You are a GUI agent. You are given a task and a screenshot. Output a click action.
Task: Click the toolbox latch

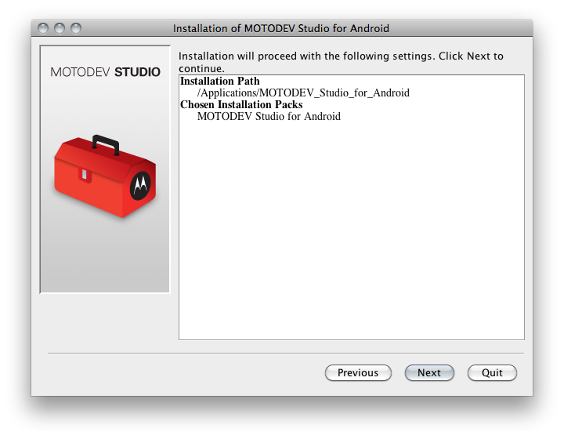tap(85, 175)
